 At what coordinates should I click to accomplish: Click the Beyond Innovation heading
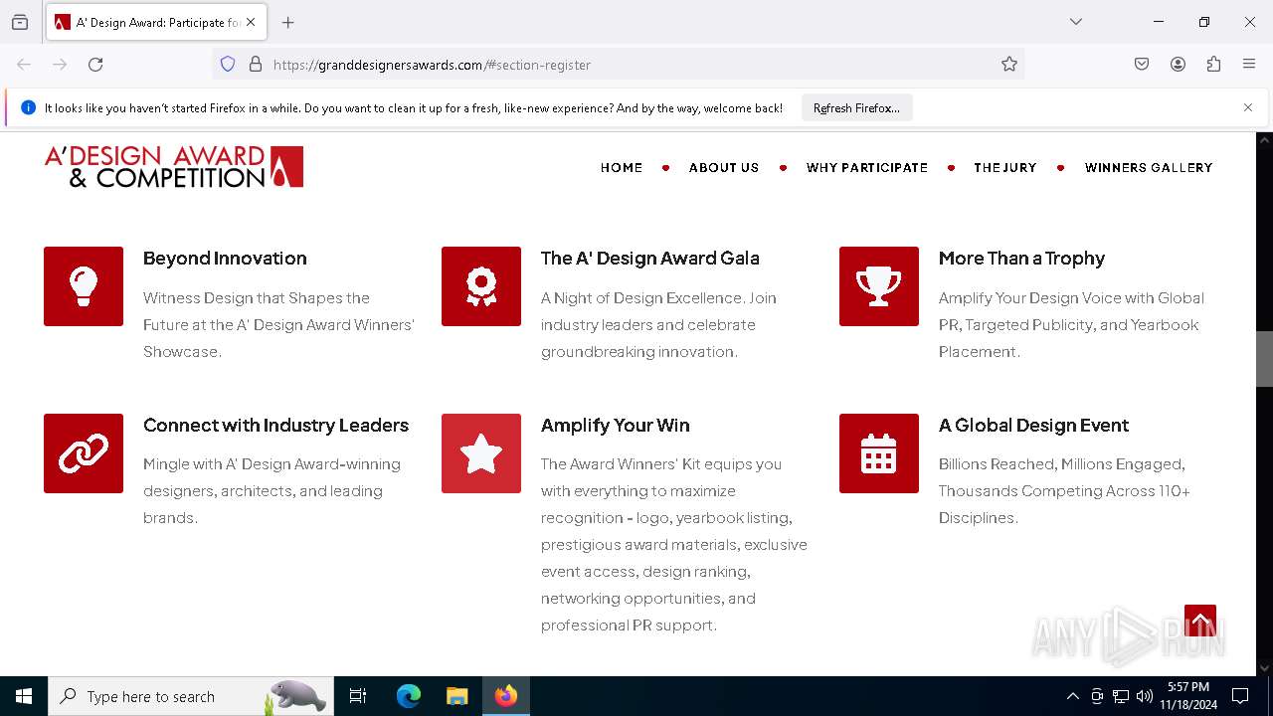[x=225, y=259]
